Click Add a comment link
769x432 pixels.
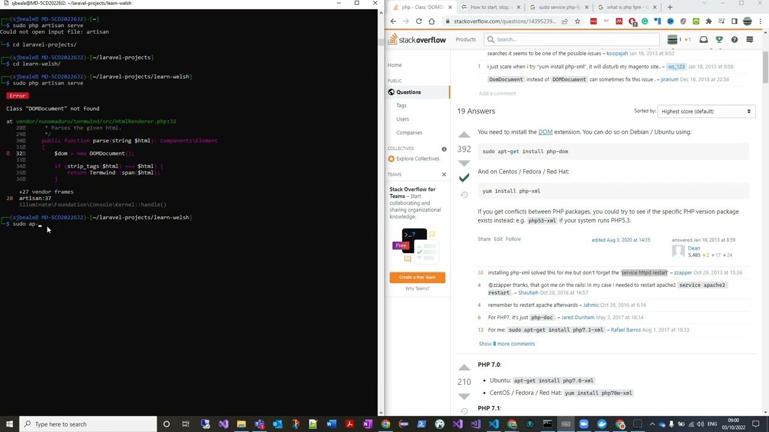click(497, 94)
